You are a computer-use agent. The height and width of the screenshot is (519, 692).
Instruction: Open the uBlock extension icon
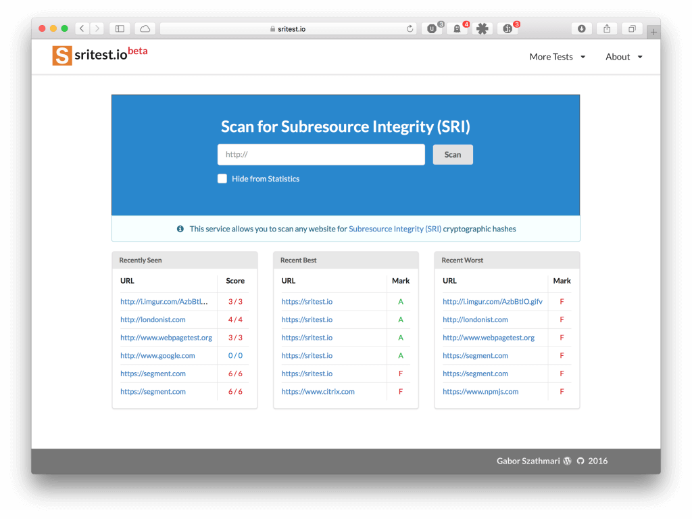pyautogui.click(x=432, y=28)
